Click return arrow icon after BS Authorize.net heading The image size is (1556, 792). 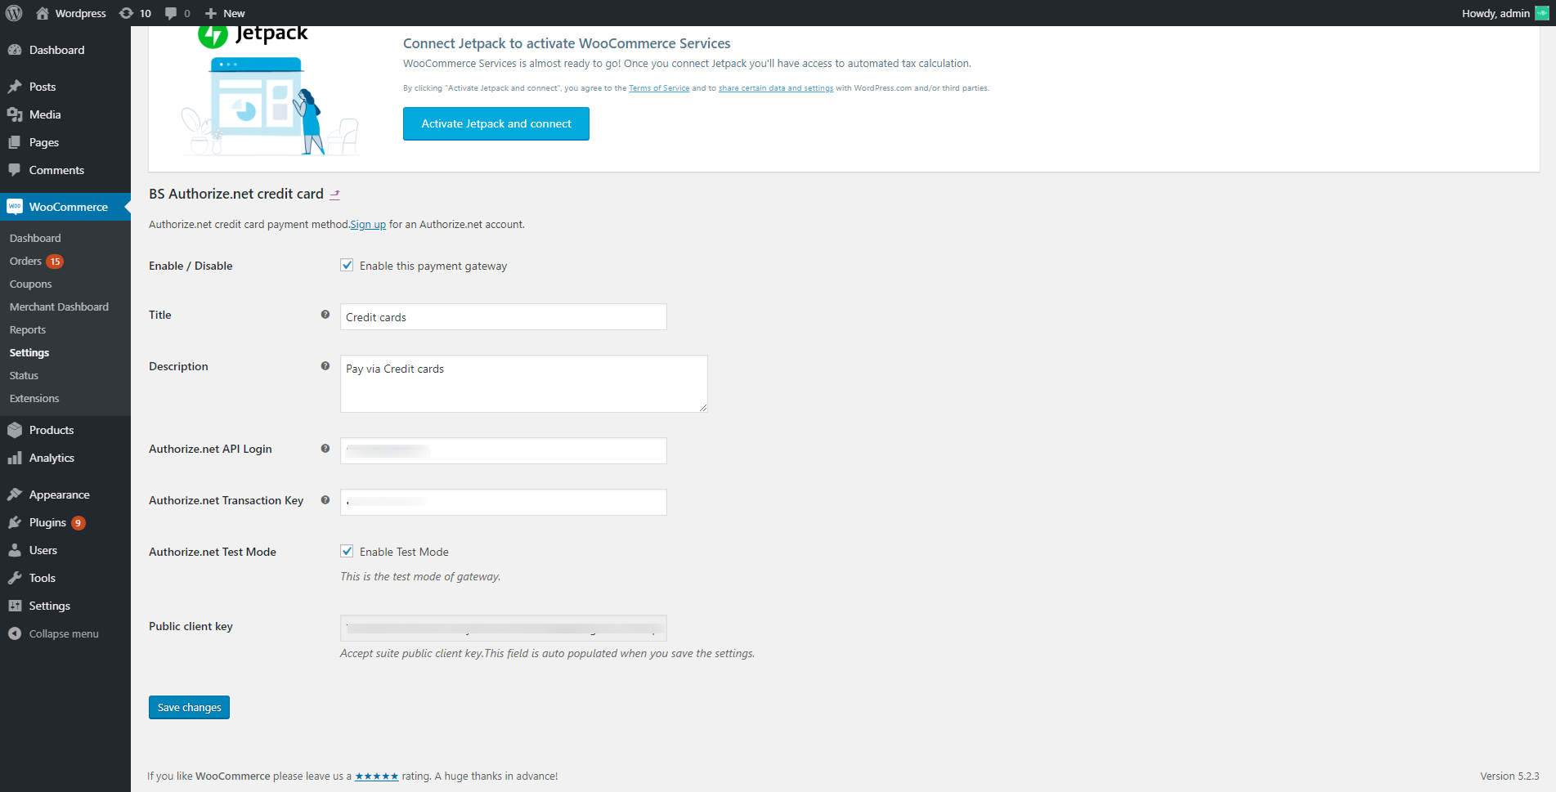pos(334,195)
